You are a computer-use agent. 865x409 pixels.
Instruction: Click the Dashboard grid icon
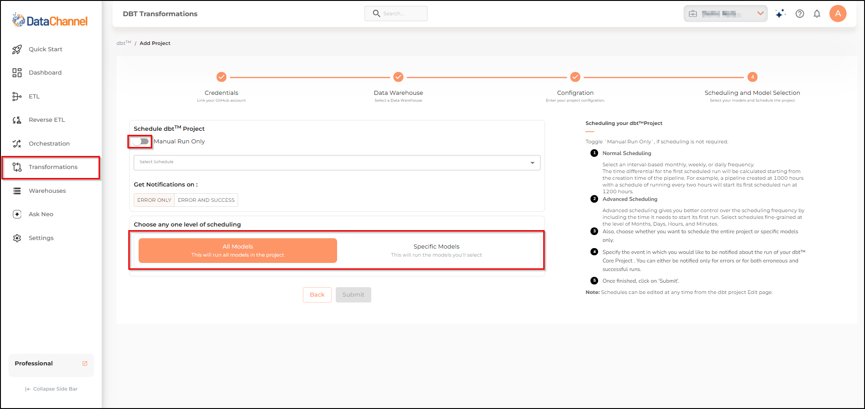pos(17,73)
